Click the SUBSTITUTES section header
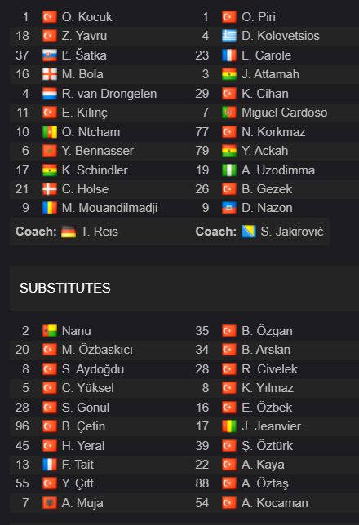This screenshot has height=525, width=359. click(x=65, y=289)
